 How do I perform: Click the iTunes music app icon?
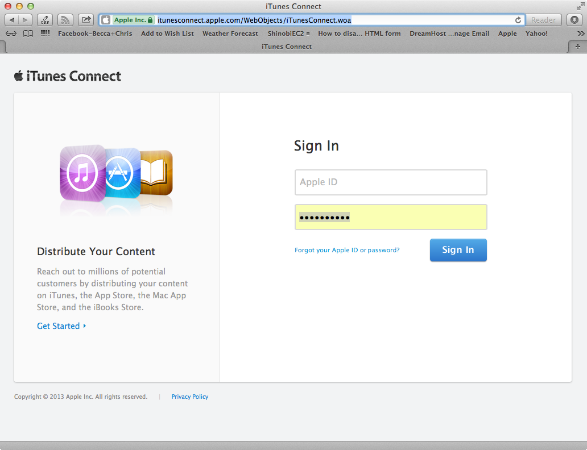coord(82,173)
